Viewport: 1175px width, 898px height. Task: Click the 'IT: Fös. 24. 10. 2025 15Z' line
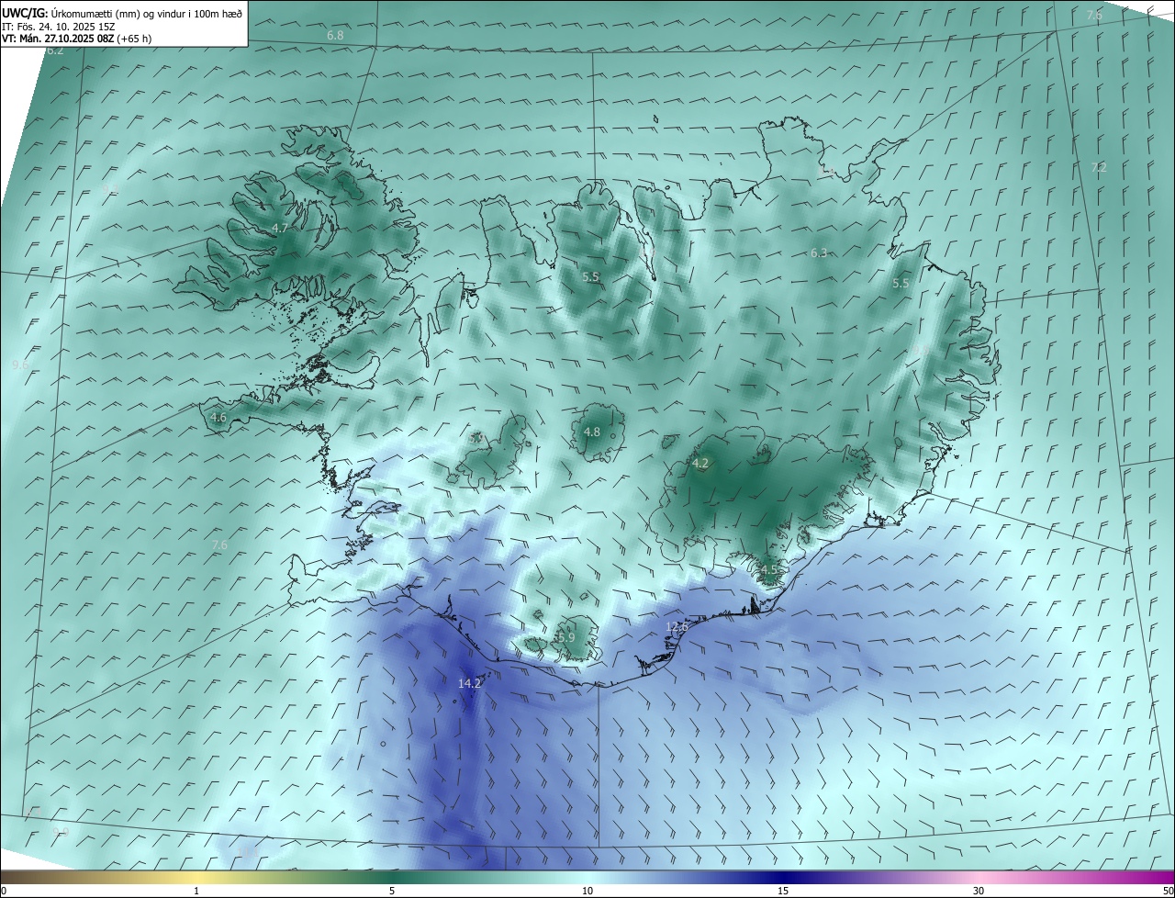click(58, 27)
